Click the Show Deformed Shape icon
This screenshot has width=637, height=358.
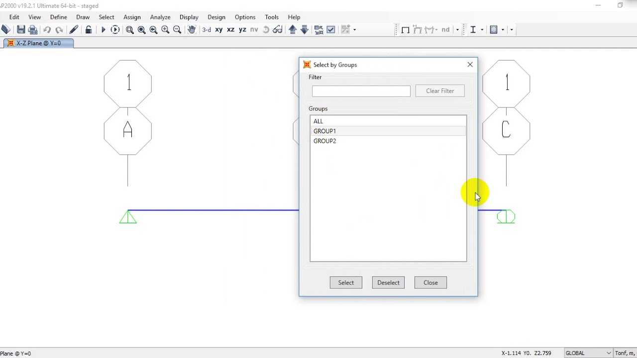(x=418, y=30)
